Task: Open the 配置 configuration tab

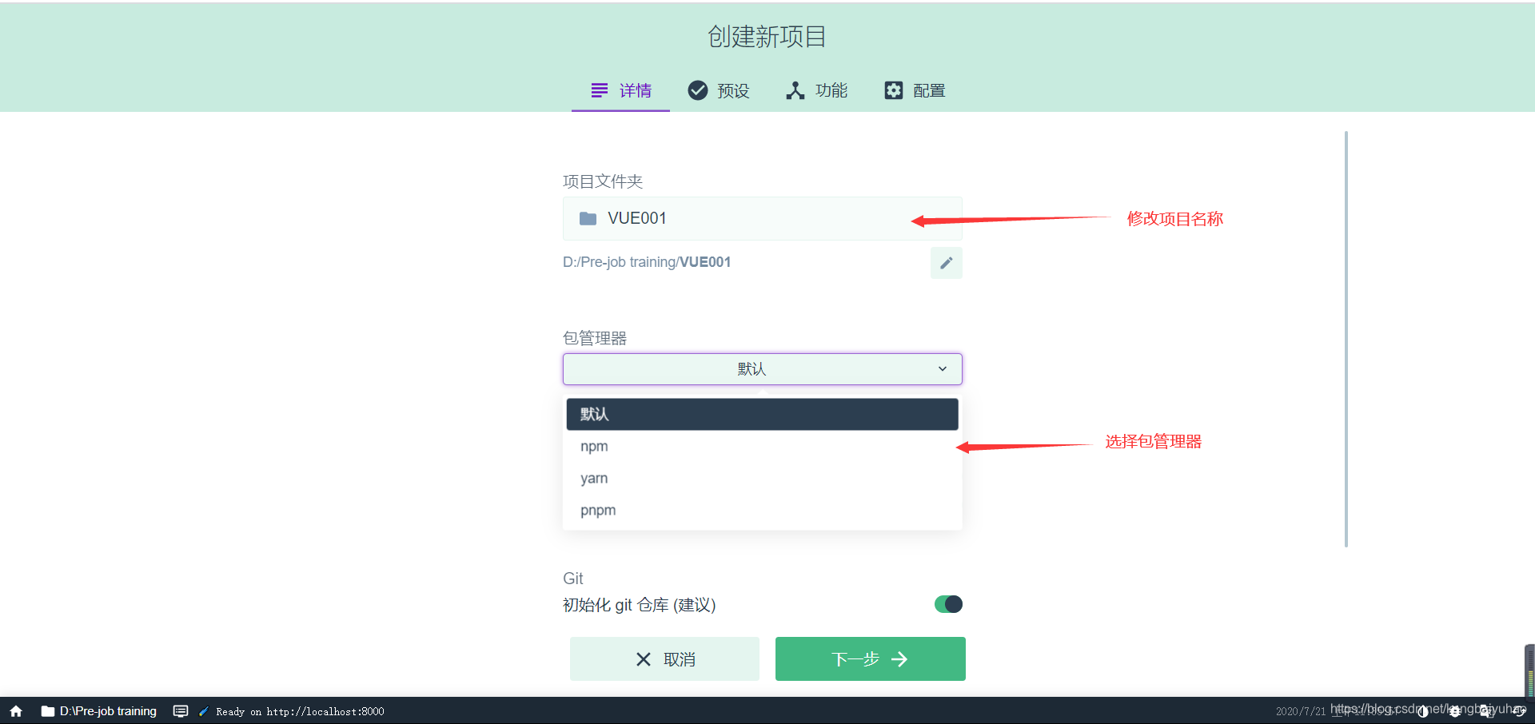Action: 915,90
